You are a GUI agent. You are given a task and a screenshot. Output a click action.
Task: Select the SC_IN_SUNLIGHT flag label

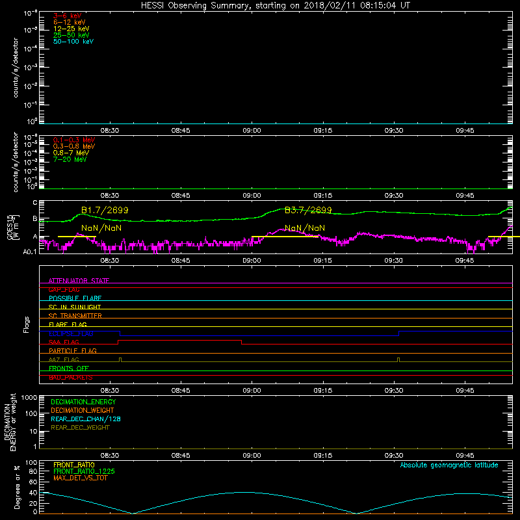(x=74, y=307)
